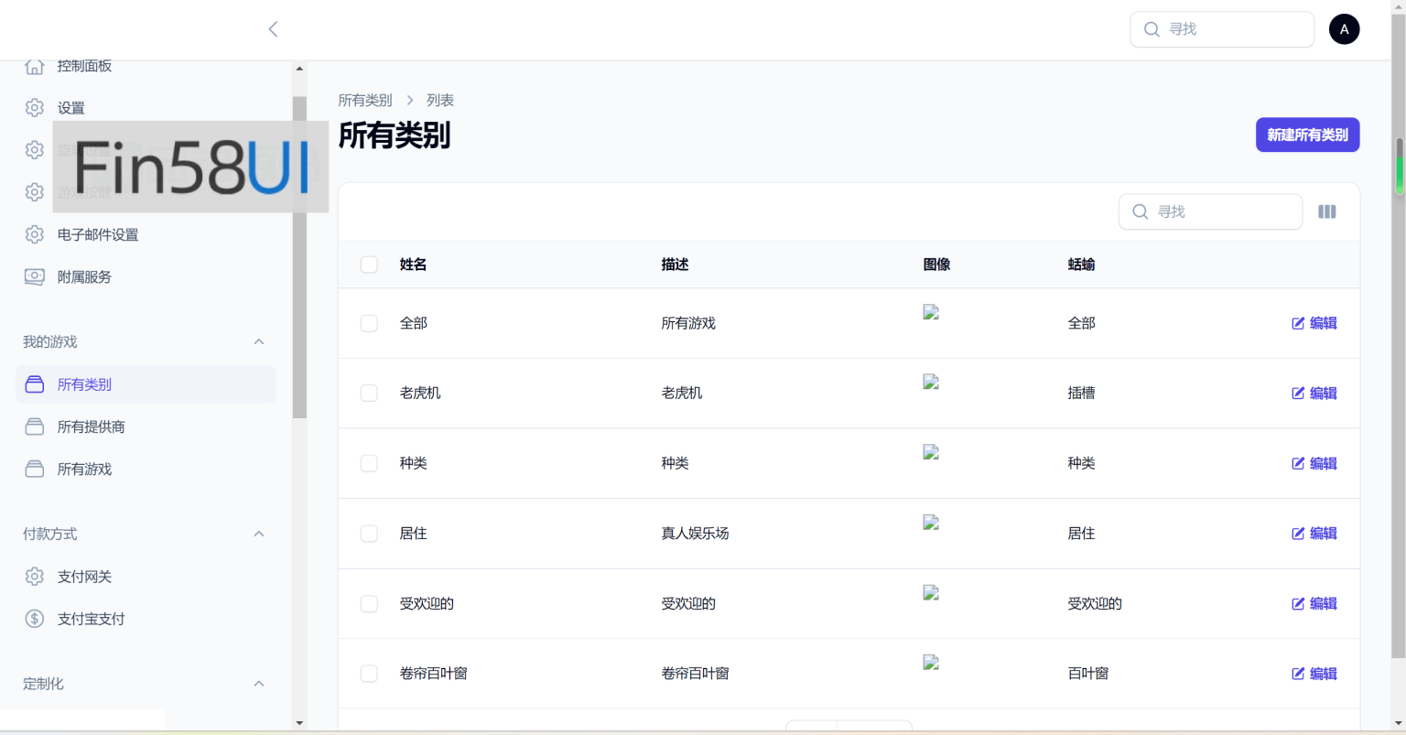Go to 所有提供商 in the sidebar
Viewport: 1406px width, 735px height.
(91, 427)
